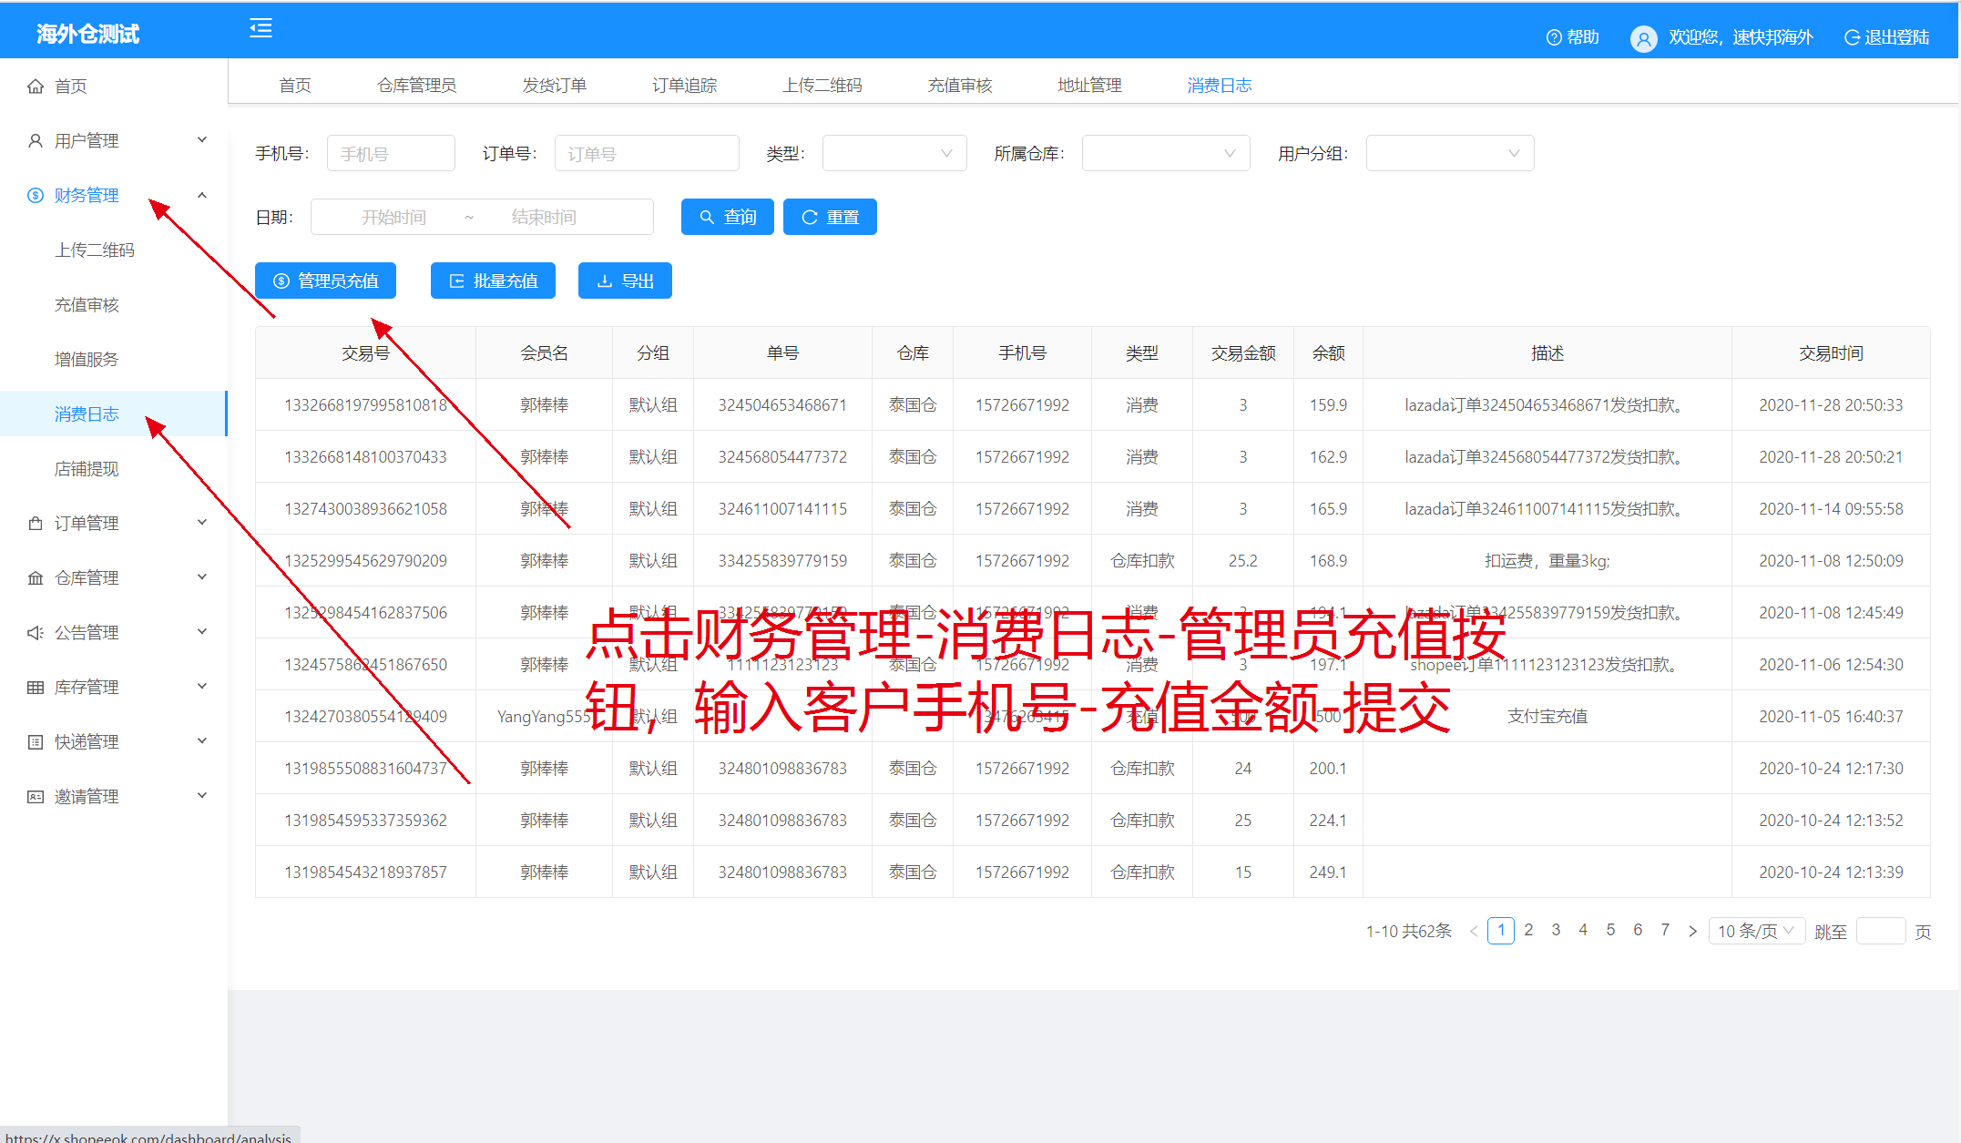Click the 批量充值 button

[493, 281]
